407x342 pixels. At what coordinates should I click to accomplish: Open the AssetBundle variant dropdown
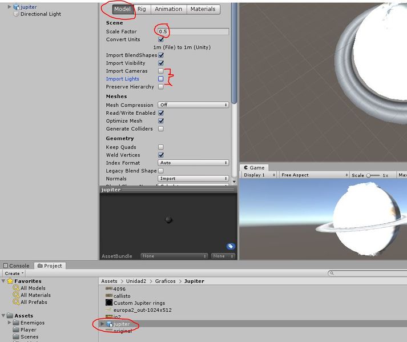coord(223,256)
